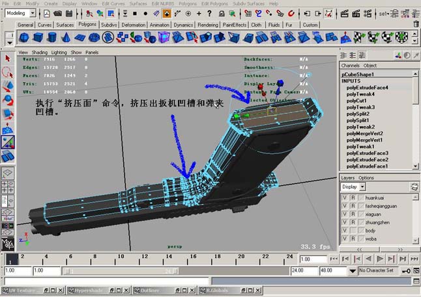
Task: Open the Display dropdown in layer editor
Action: point(353,187)
